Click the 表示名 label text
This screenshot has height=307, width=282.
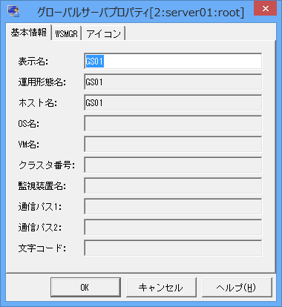click(33, 62)
